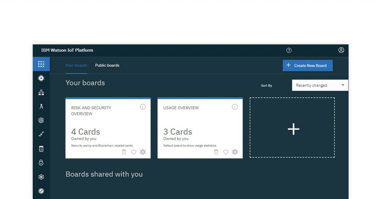Open the Boards grid icon in sidebar

[x=41, y=64]
